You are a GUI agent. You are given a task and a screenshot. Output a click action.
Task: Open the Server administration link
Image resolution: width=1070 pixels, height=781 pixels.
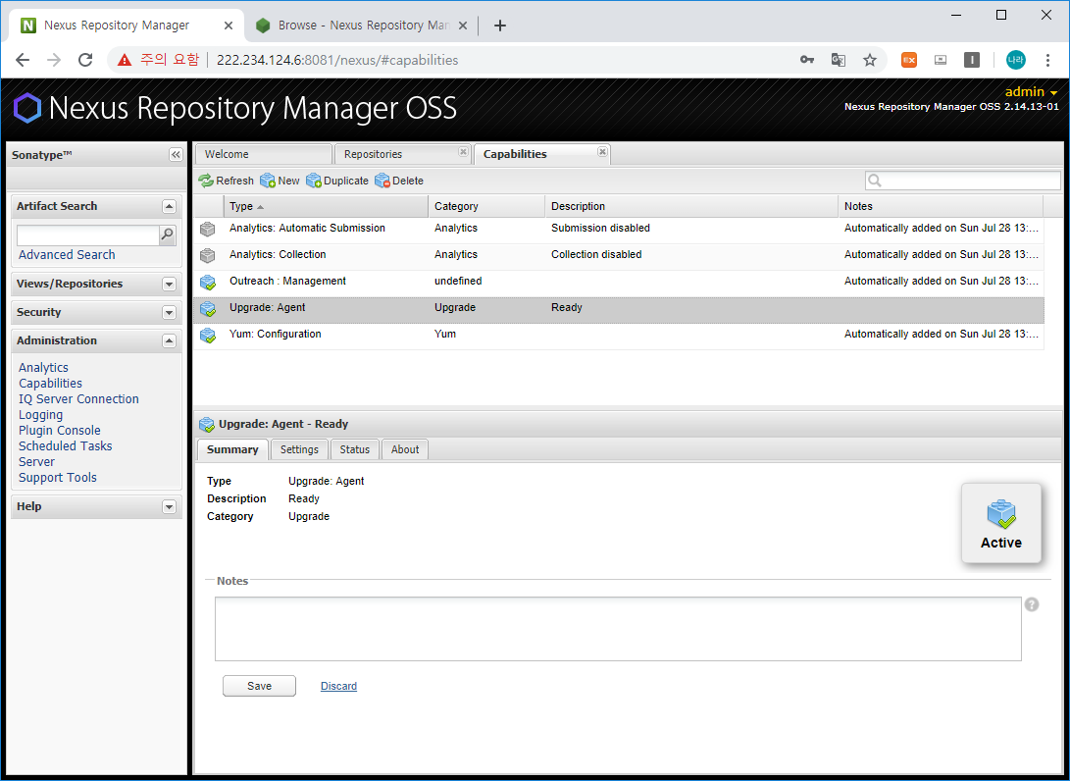pyautogui.click(x=37, y=461)
